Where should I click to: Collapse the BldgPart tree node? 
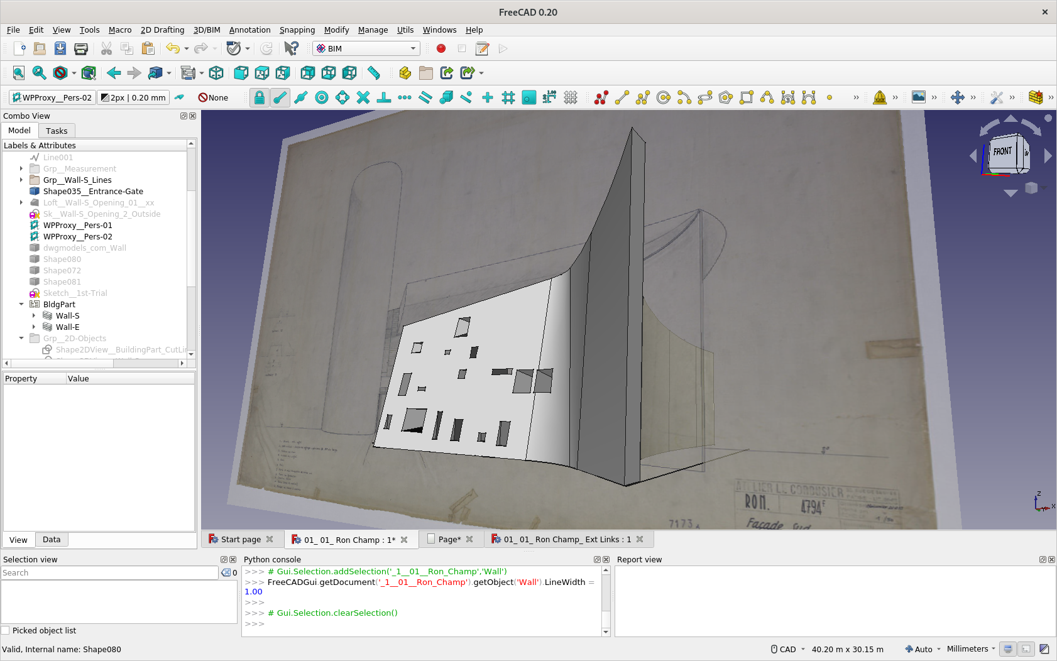pos(21,304)
